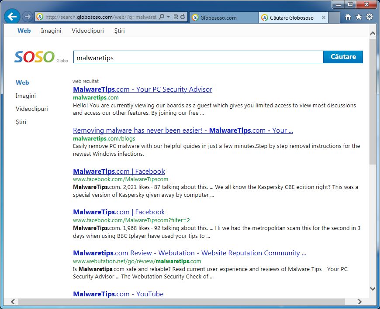380x309 pixels.
Task: Click the vertical scrollbar up arrow
Action: 373,34
